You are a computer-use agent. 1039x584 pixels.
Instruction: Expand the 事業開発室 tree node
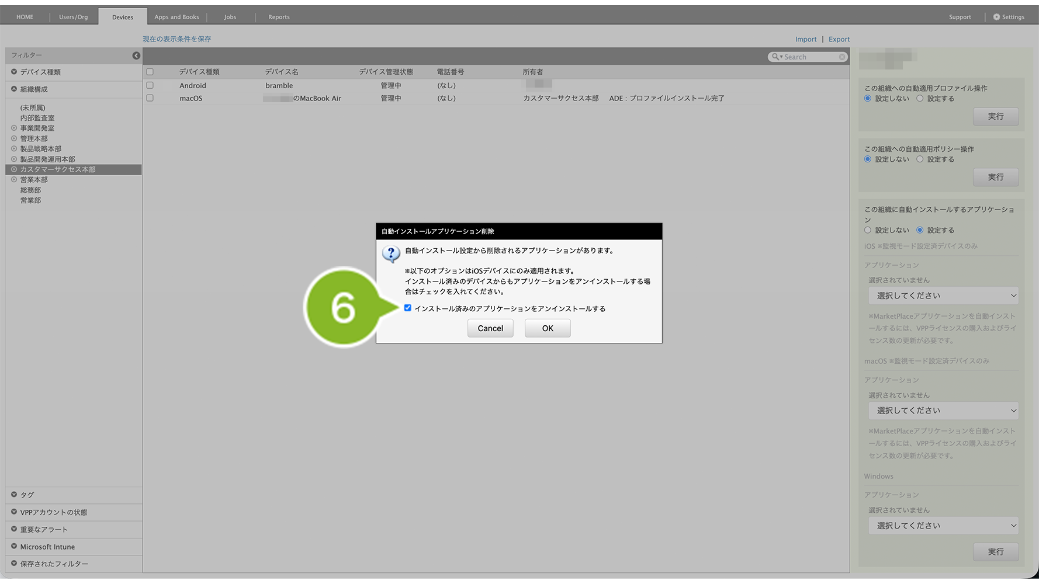click(x=14, y=128)
